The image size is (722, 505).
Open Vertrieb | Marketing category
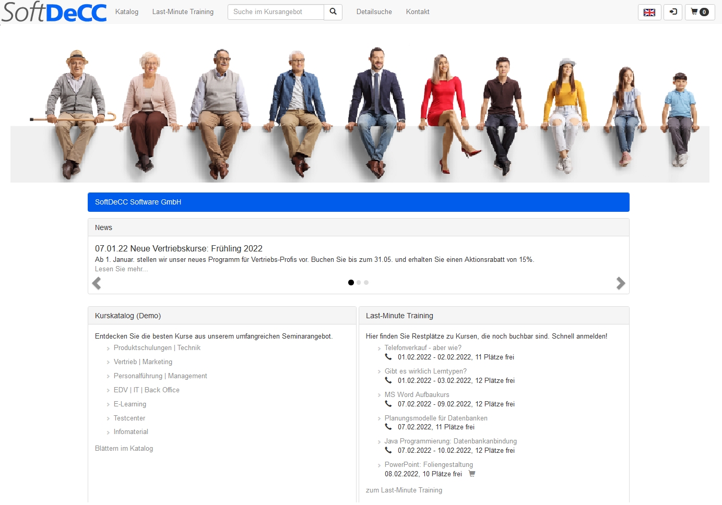[143, 362]
